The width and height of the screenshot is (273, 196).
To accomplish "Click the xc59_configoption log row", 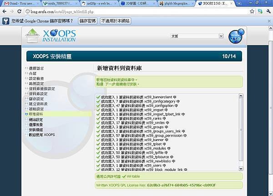I will (x=137, y=106).
